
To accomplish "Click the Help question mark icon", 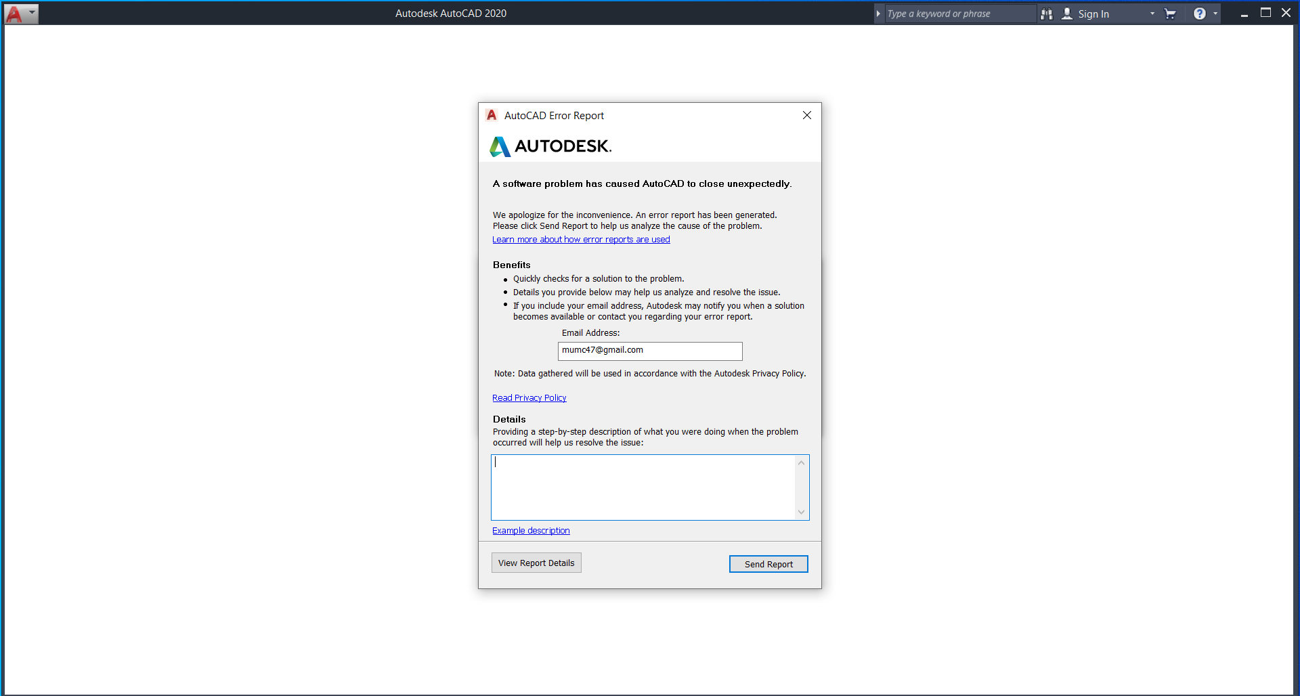I will pyautogui.click(x=1200, y=14).
